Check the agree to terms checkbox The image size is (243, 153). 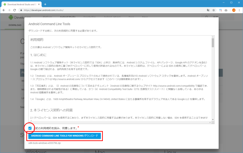coord(30,128)
